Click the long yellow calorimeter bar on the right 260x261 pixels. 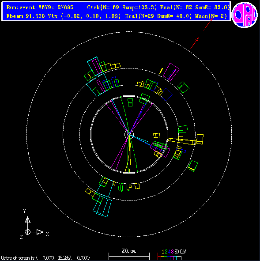point(182,141)
